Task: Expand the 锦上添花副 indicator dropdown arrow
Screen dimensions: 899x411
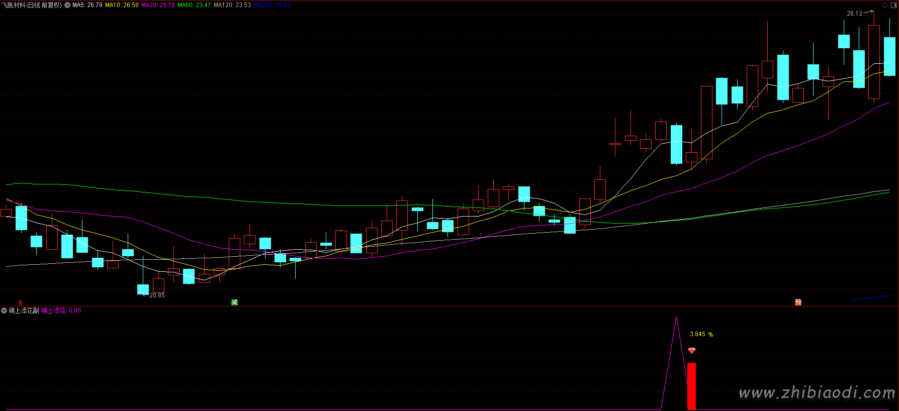Action: pyautogui.click(x=5, y=311)
